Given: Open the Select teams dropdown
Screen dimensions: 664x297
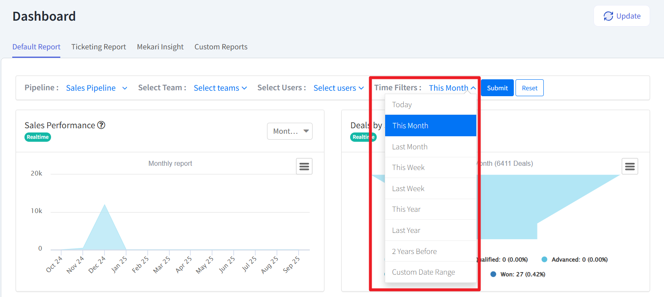Looking at the screenshot, I should [220, 88].
